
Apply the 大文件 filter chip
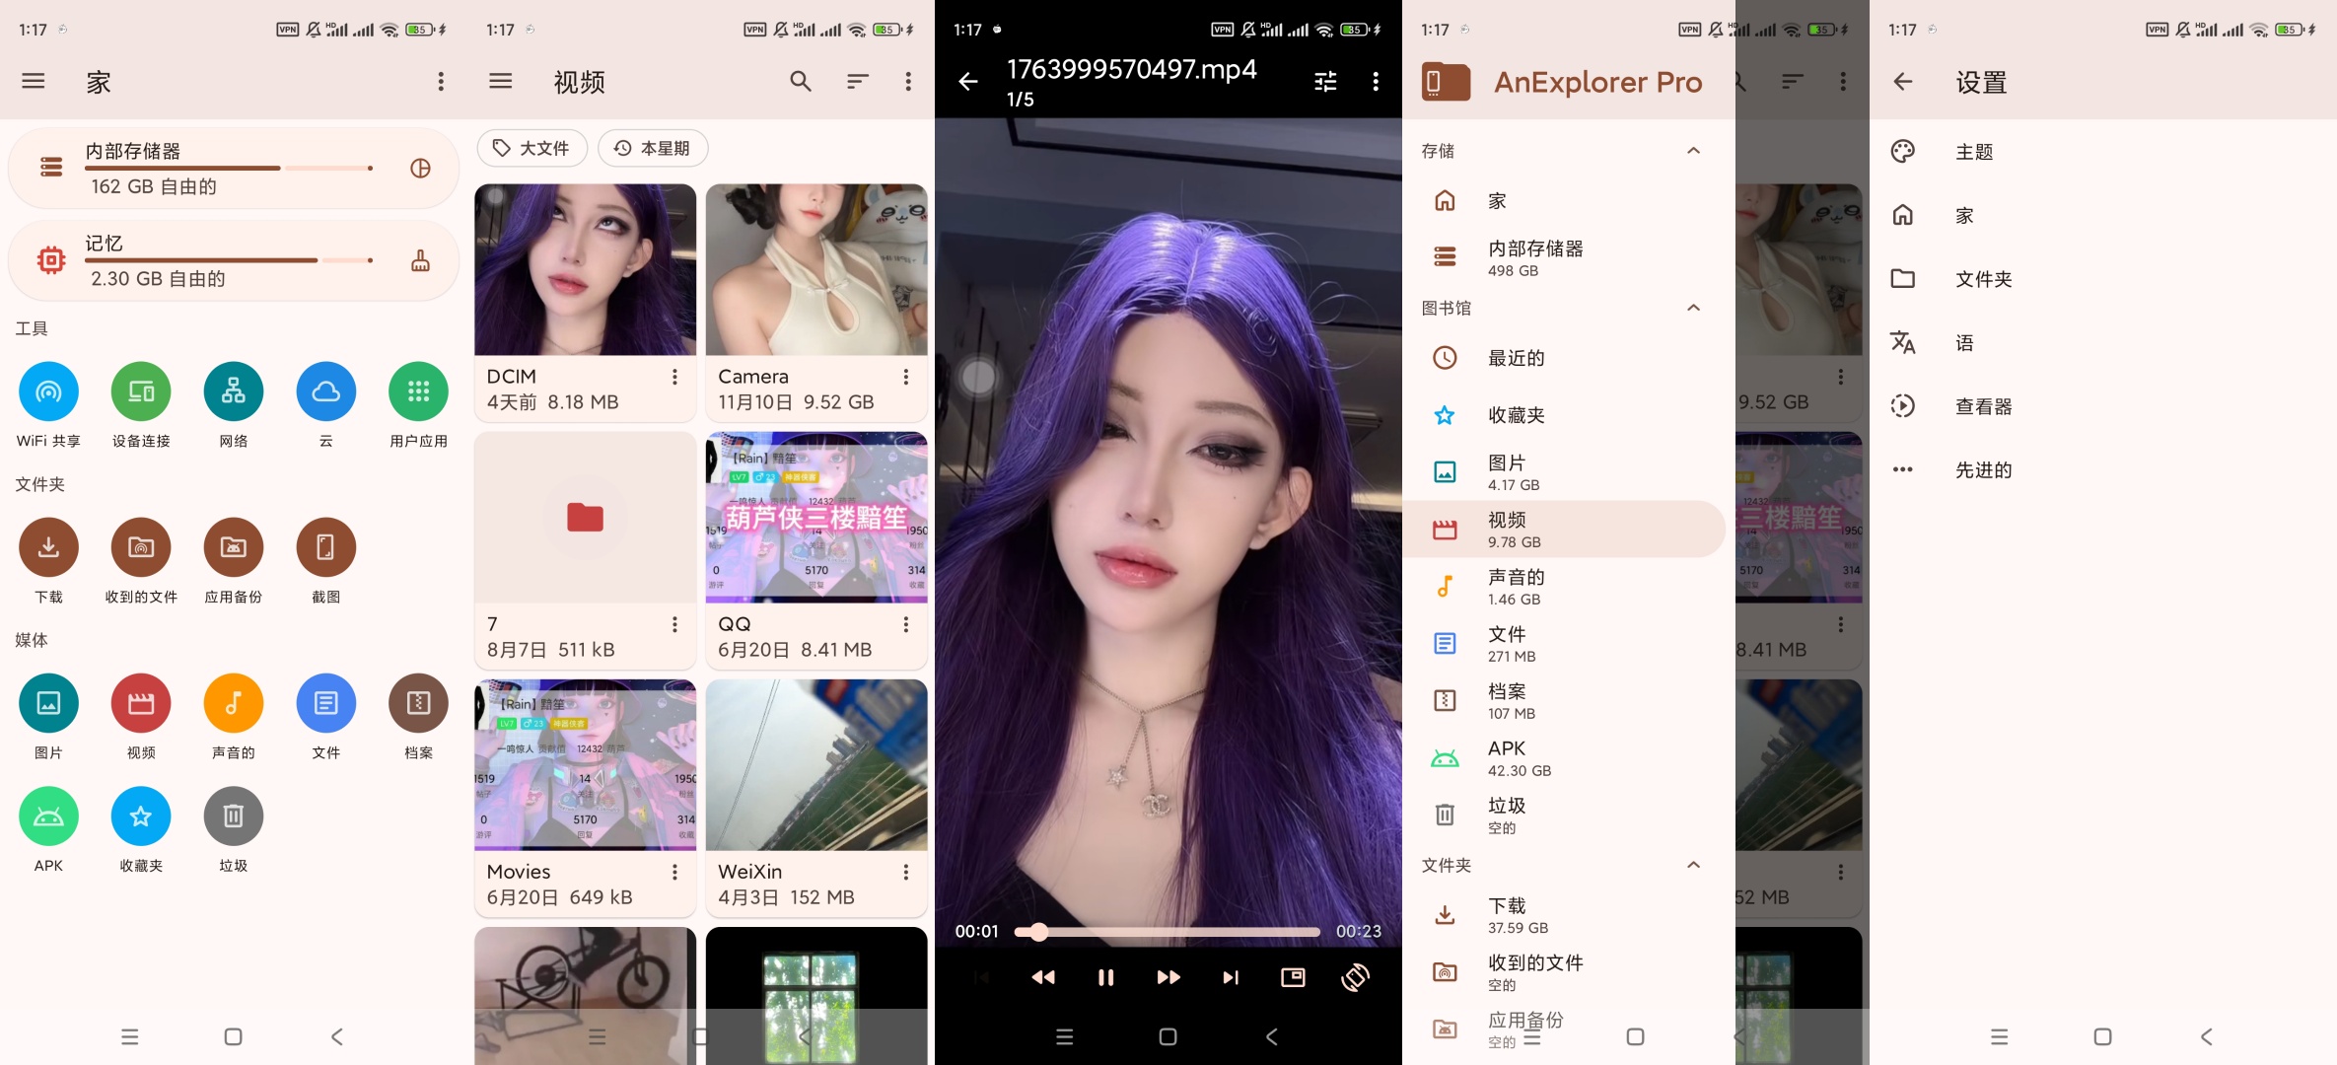pyautogui.click(x=531, y=148)
